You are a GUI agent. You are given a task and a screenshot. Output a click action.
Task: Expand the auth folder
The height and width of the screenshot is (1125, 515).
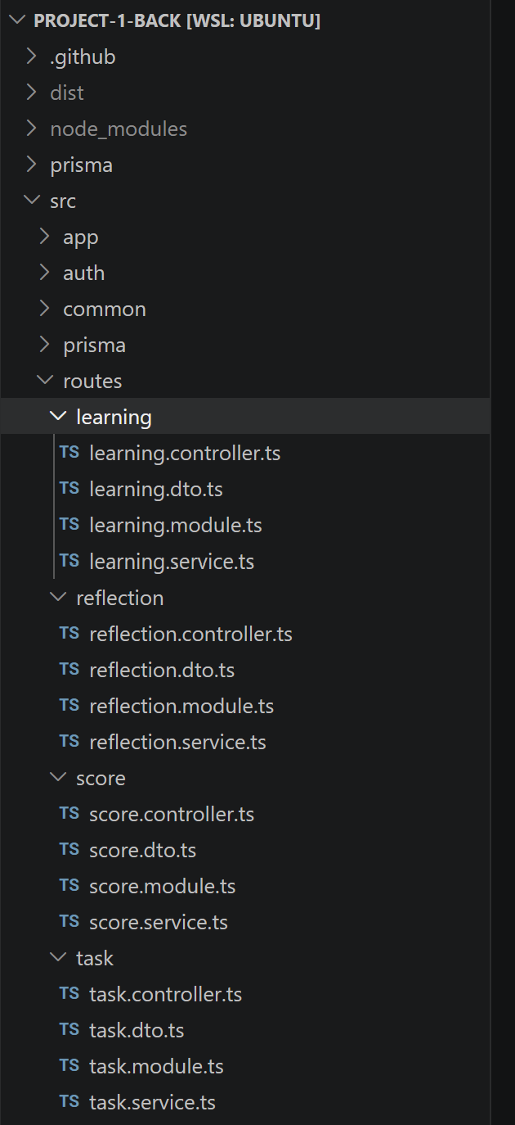coord(245,273)
